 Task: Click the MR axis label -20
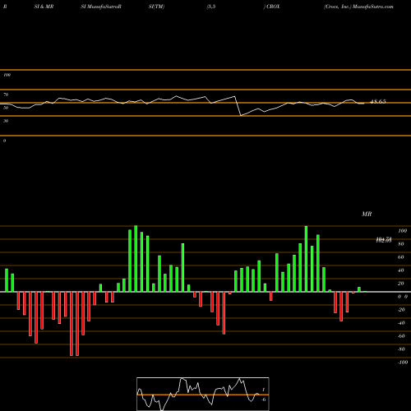401,310
